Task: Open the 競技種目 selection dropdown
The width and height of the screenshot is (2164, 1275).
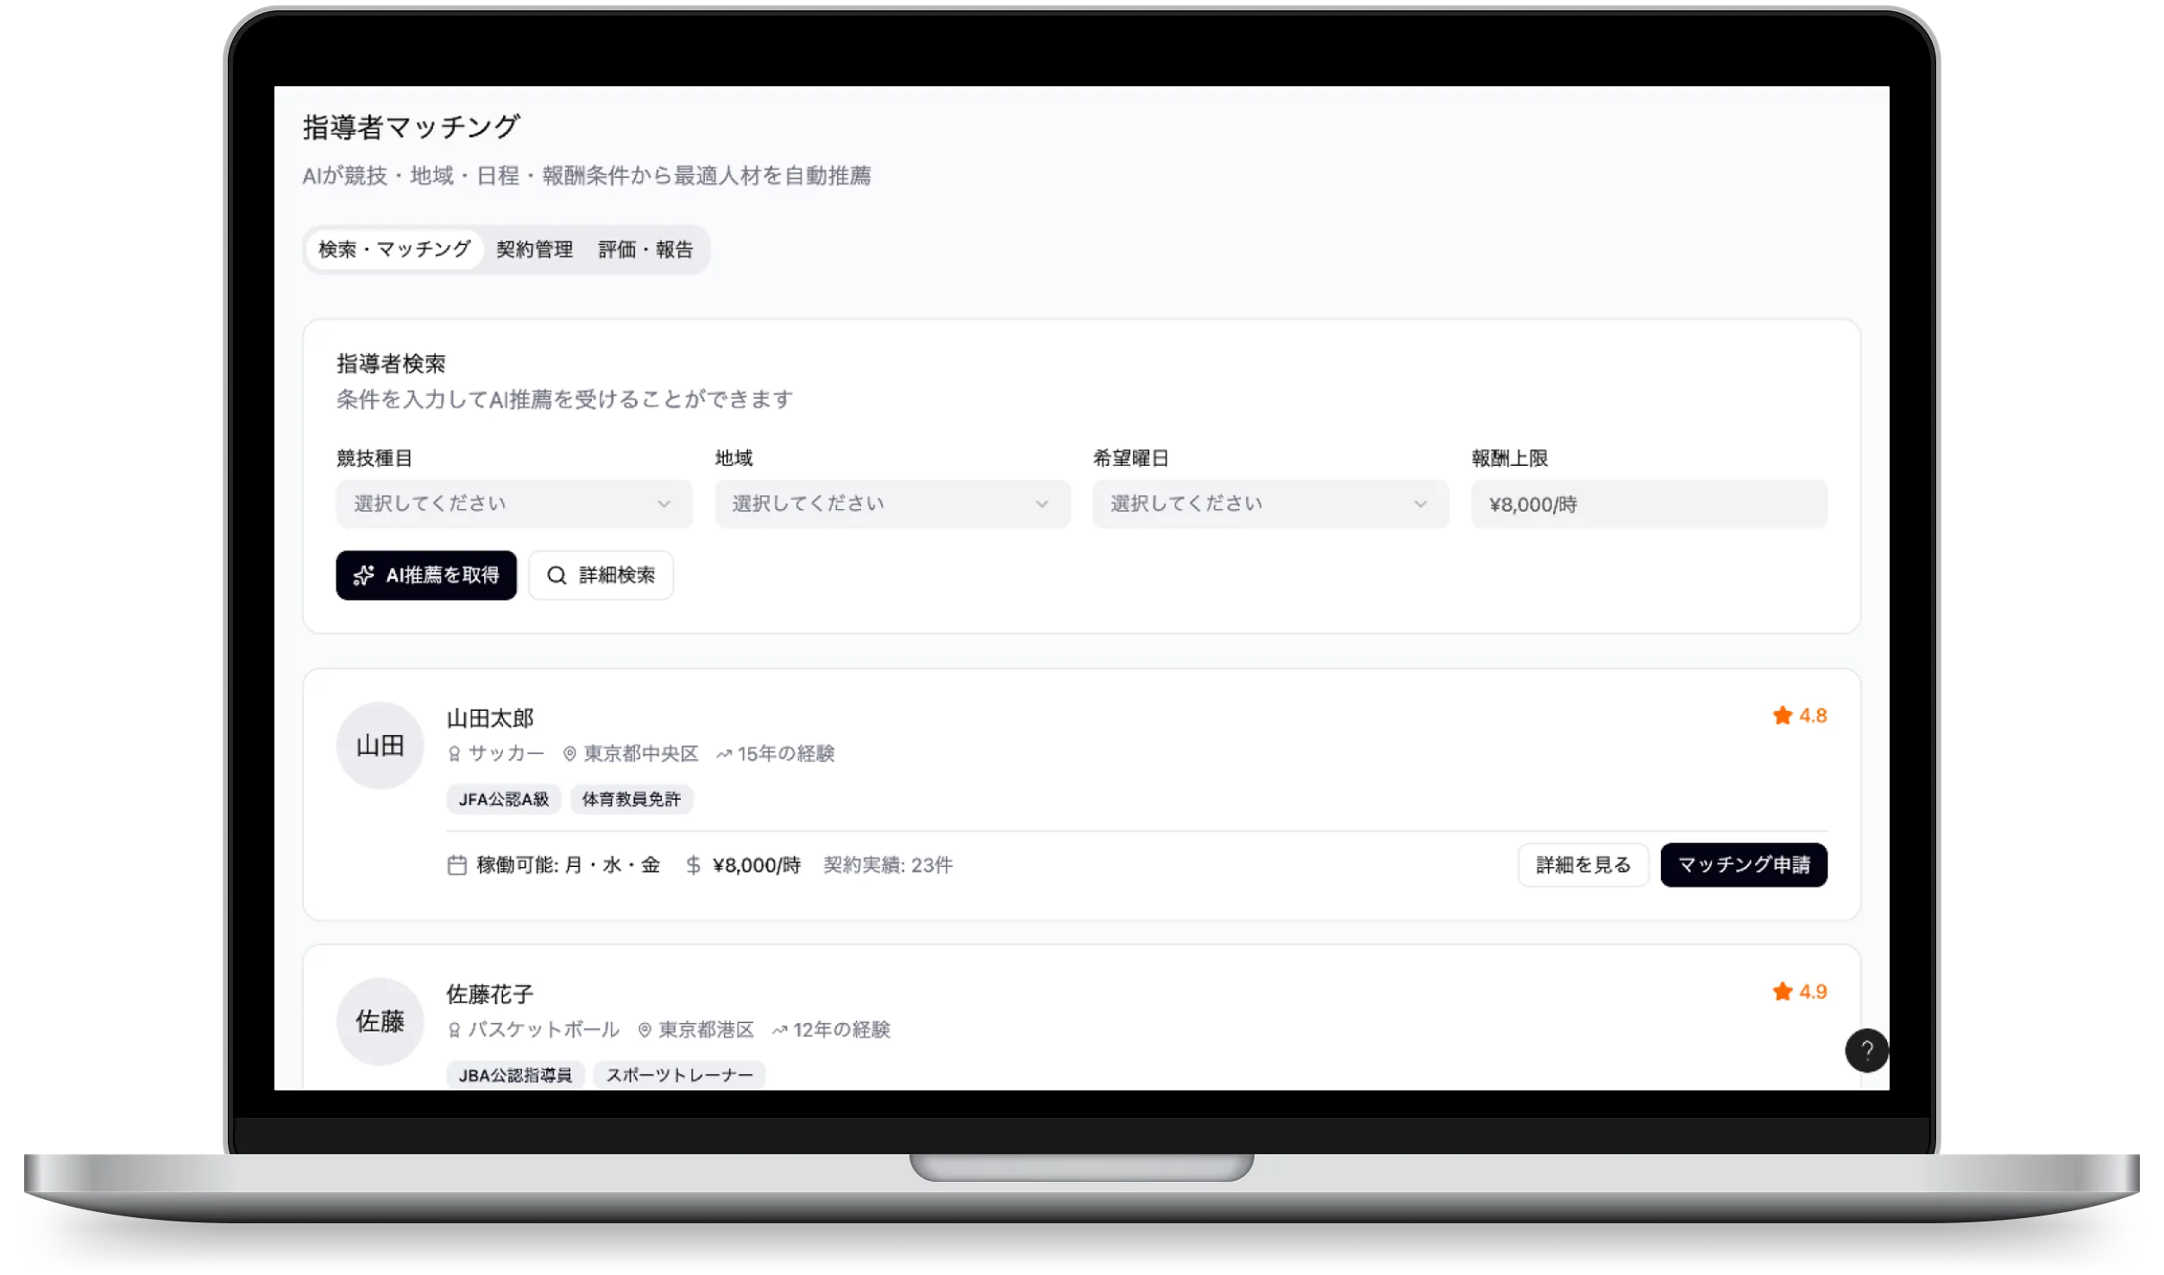Action: pyautogui.click(x=514, y=504)
